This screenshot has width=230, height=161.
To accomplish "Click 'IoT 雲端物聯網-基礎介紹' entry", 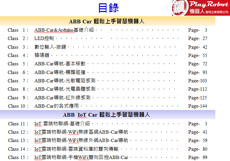I will 62,124.
